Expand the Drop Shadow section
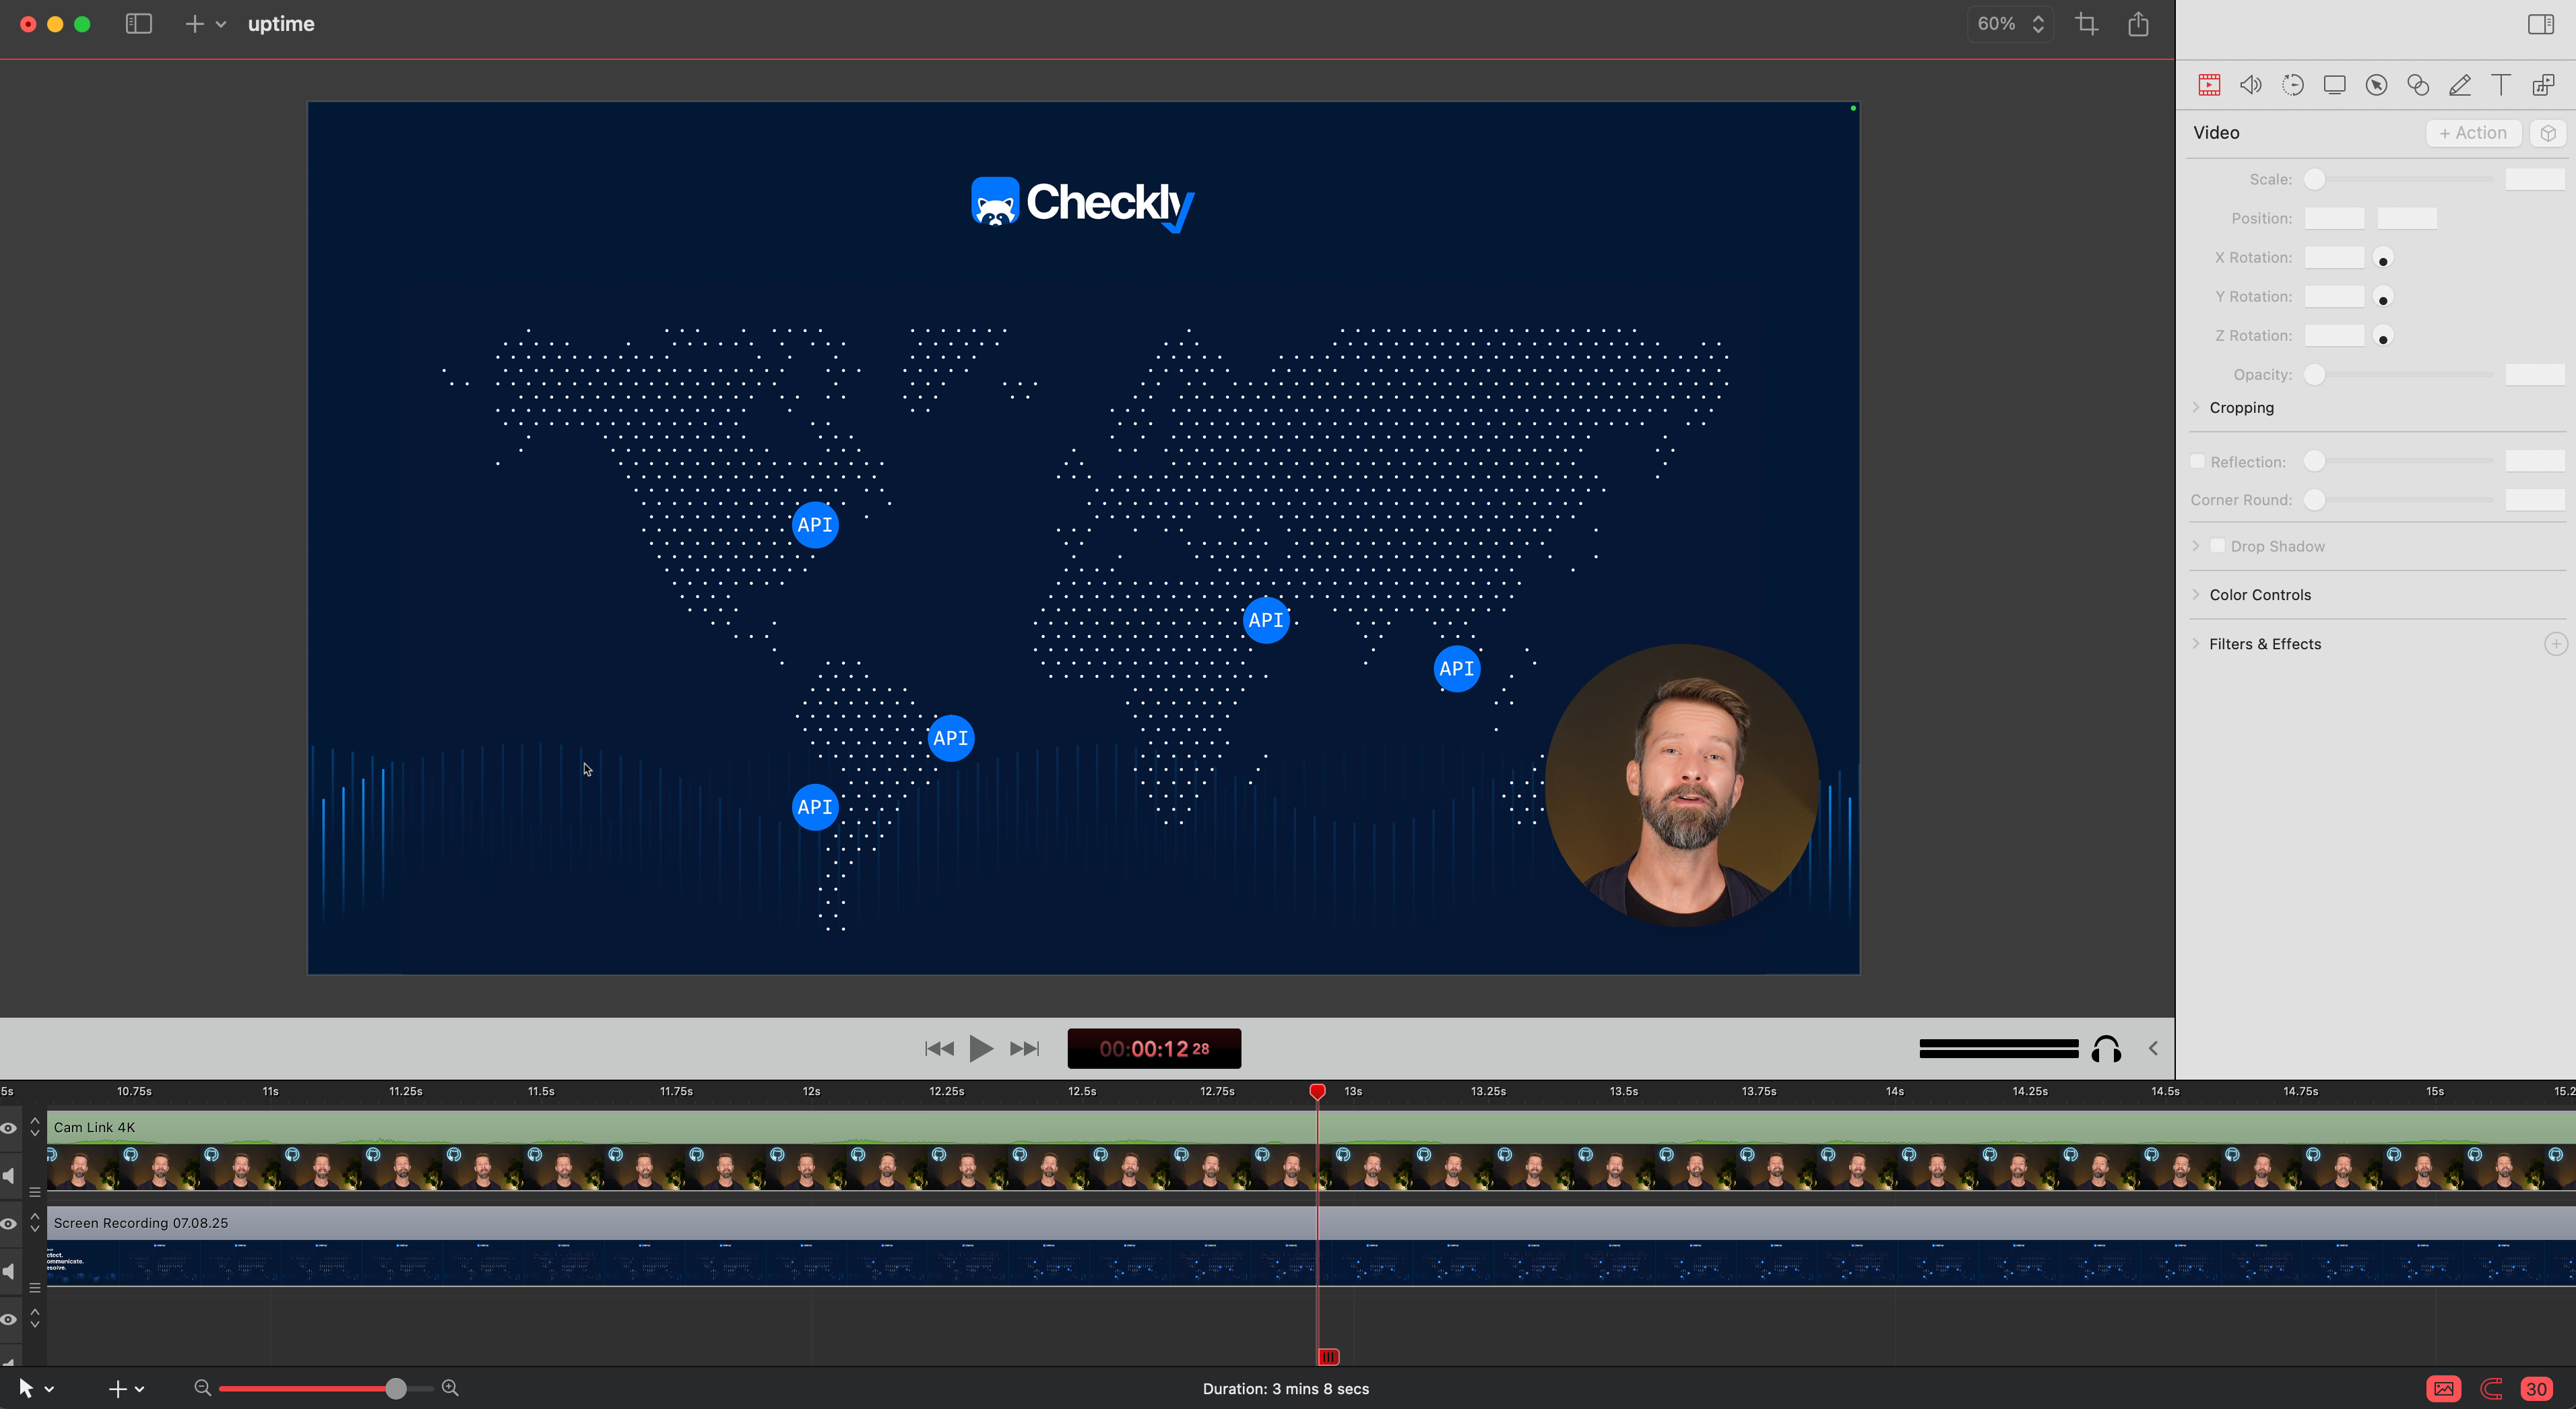Image resolution: width=2576 pixels, height=1409 pixels. 2196,546
